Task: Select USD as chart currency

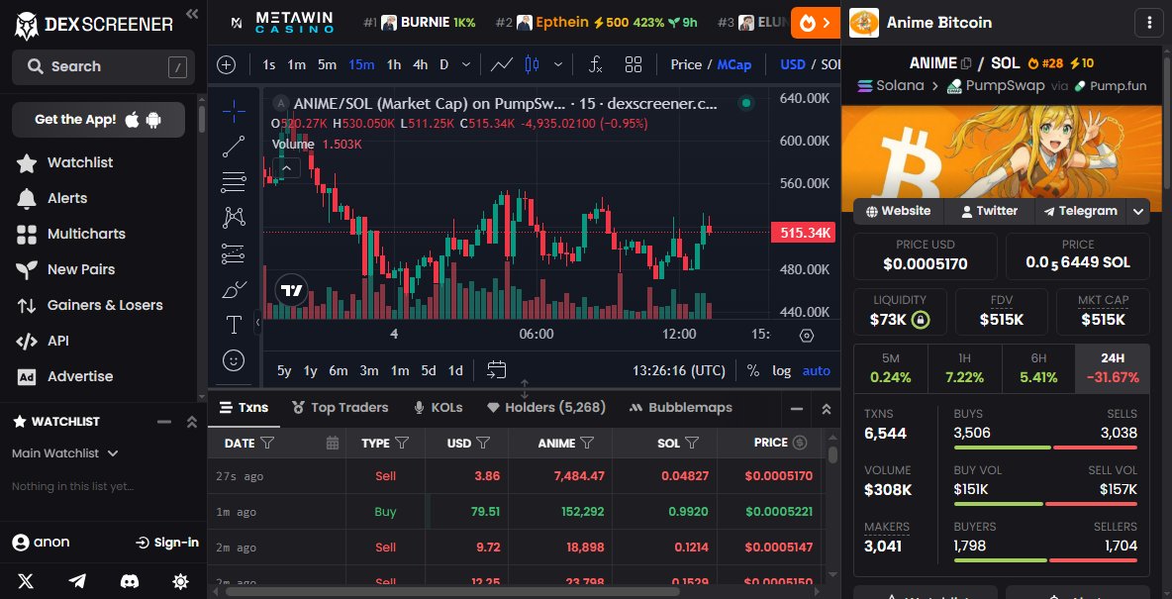Action: 793,64
